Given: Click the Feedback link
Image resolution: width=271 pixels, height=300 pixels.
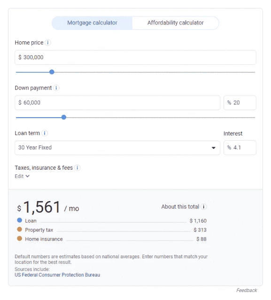Looking at the screenshot, I should click(247, 290).
